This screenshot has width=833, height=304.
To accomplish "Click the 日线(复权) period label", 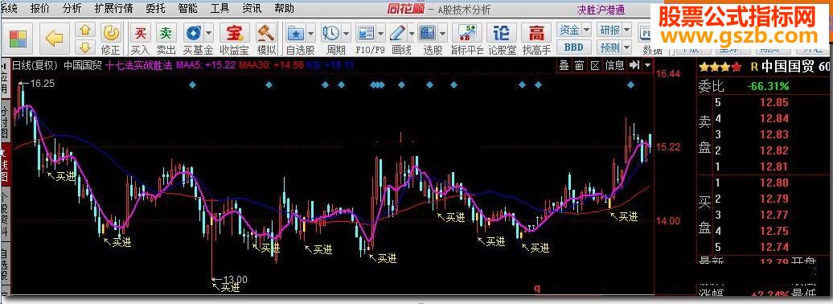I will (x=35, y=66).
